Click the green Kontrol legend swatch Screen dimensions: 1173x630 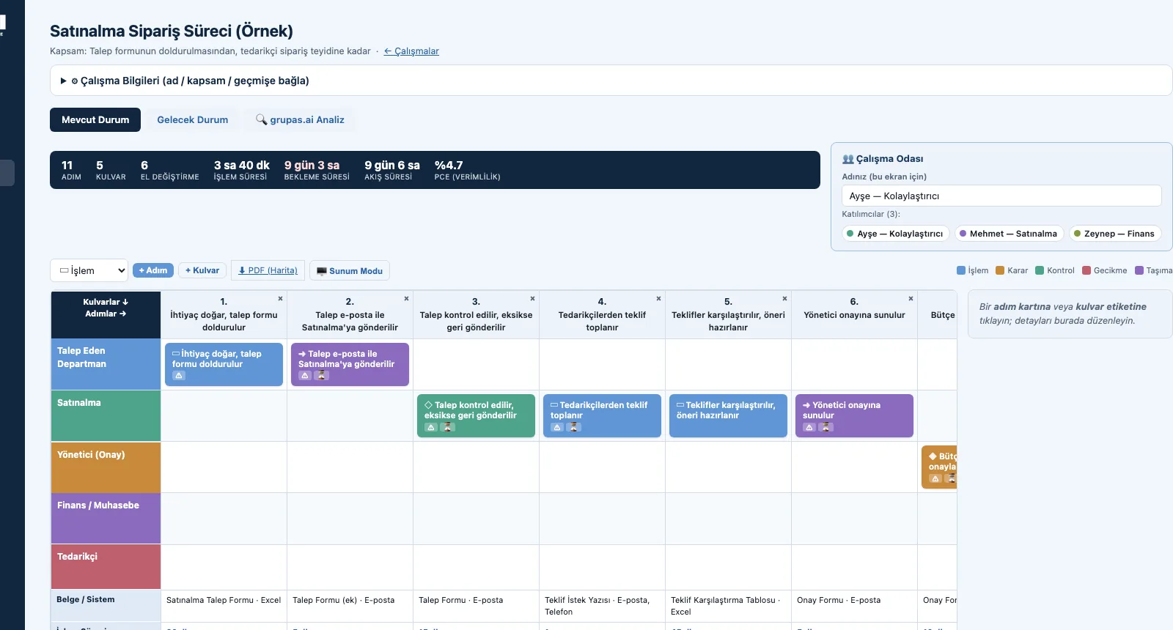(x=1040, y=270)
